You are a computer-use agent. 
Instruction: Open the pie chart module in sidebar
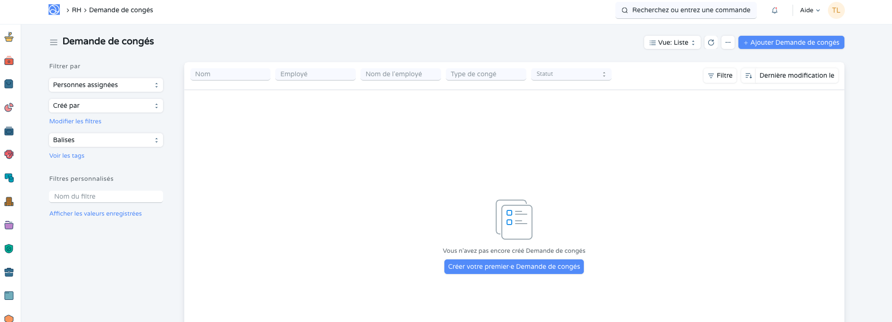point(9,108)
